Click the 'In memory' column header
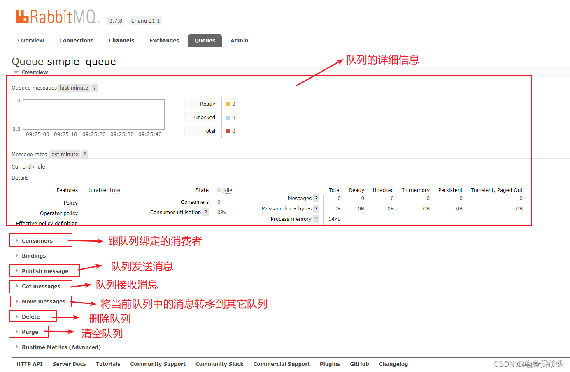Viewport: 570px width, 372px height. tap(416, 190)
